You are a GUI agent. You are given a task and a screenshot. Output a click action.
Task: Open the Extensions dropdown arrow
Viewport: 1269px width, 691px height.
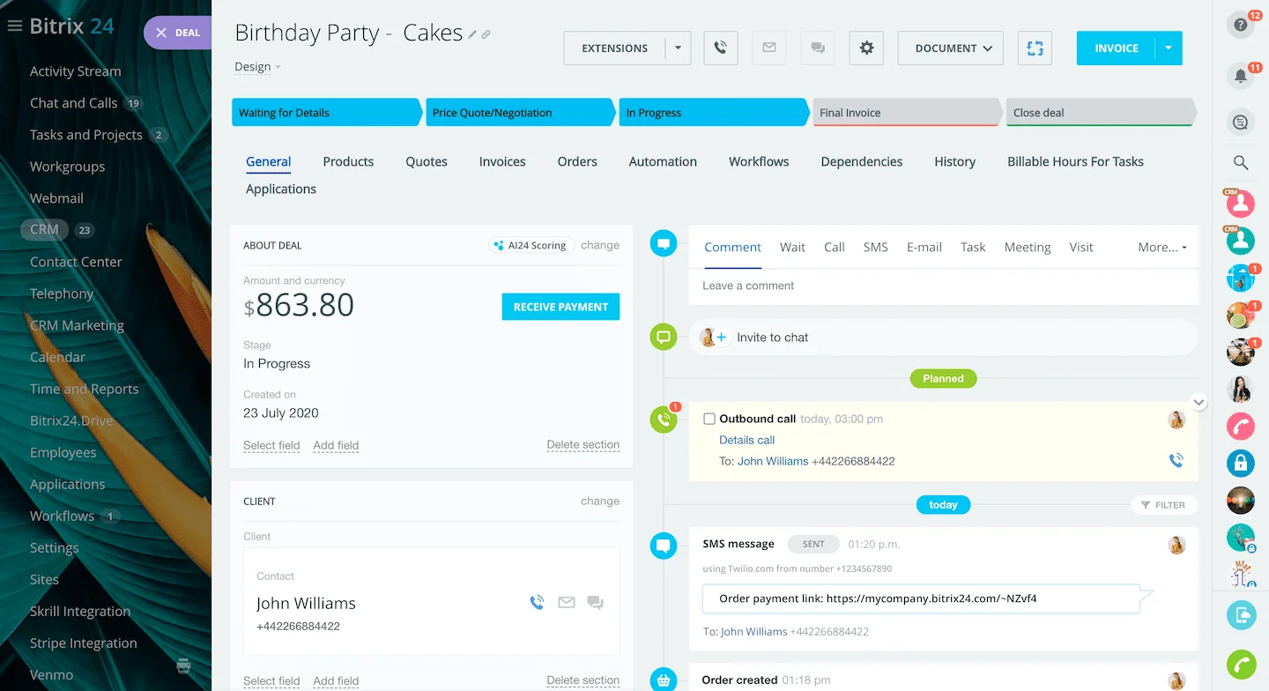pyautogui.click(x=678, y=48)
